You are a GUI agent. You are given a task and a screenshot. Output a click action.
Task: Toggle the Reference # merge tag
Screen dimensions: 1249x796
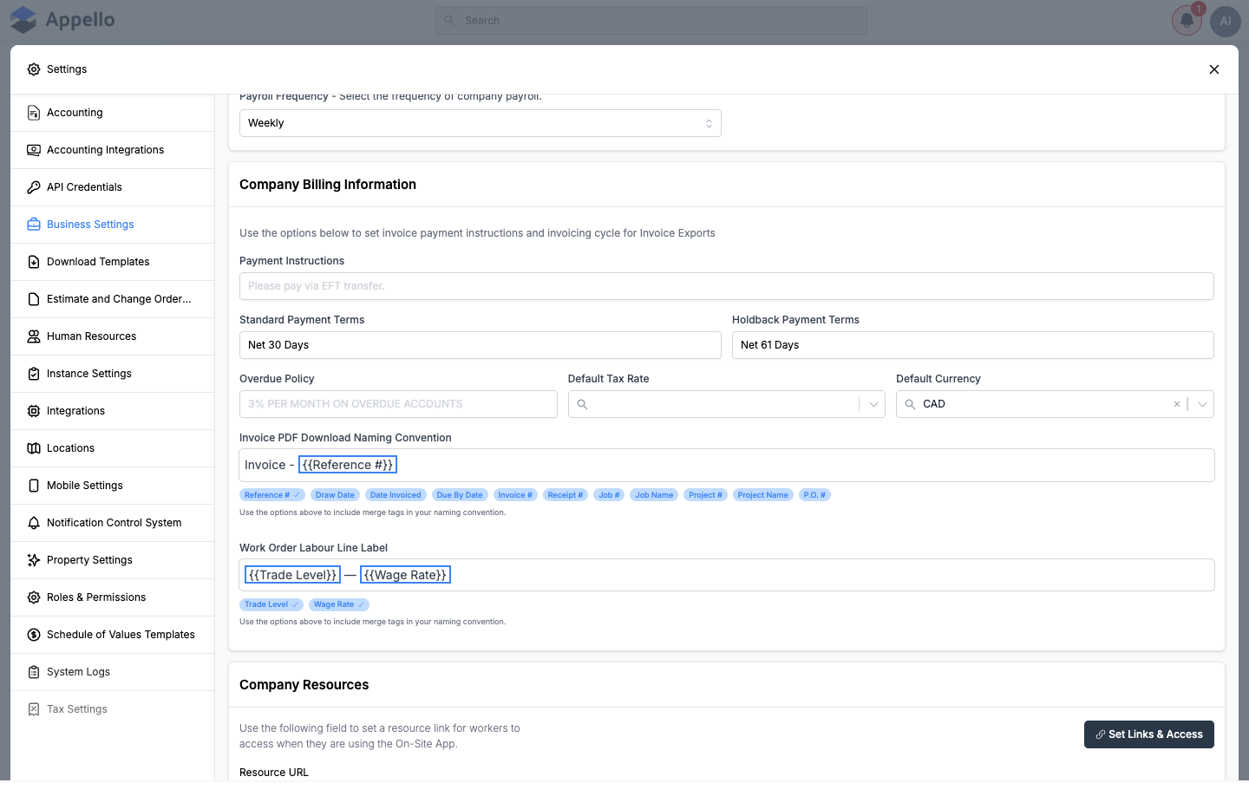point(272,495)
